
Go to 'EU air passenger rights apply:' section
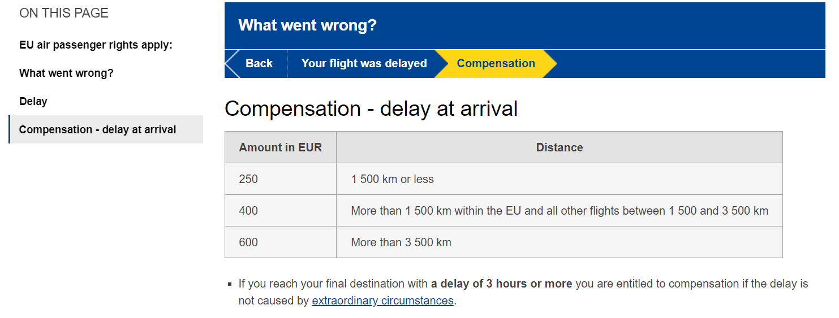click(96, 45)
